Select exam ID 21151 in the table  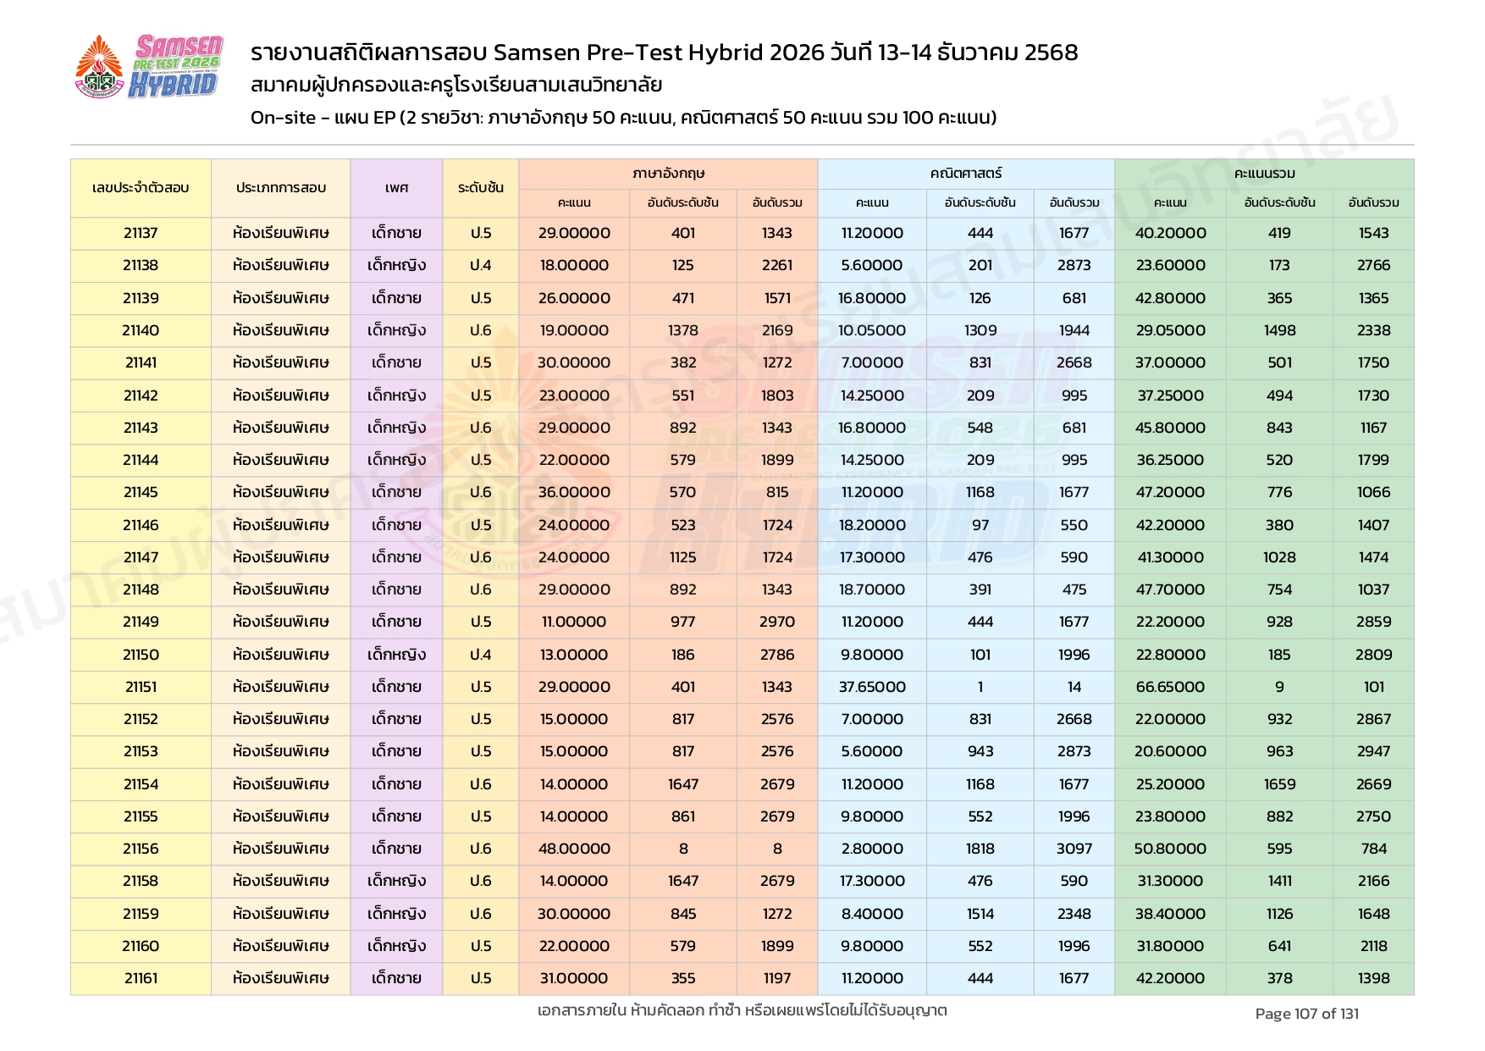[x=141, y=687]
